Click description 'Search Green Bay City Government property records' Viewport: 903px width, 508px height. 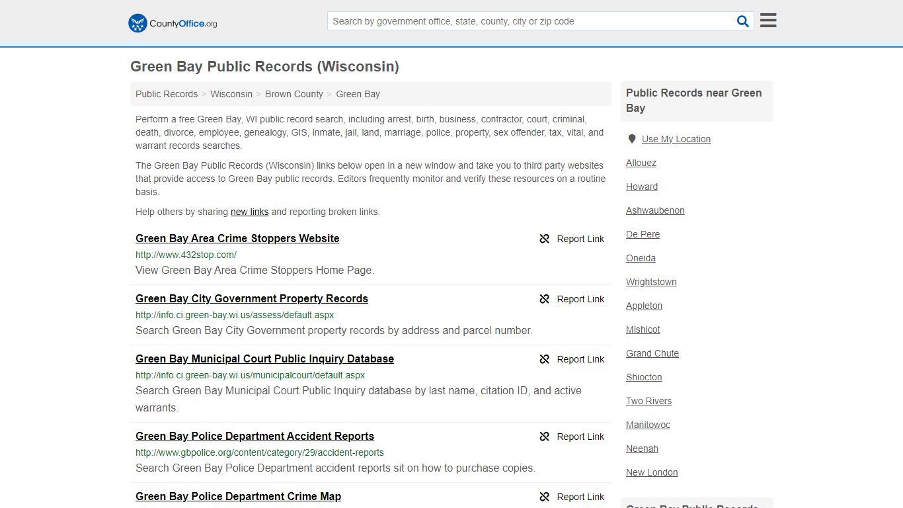334,330
